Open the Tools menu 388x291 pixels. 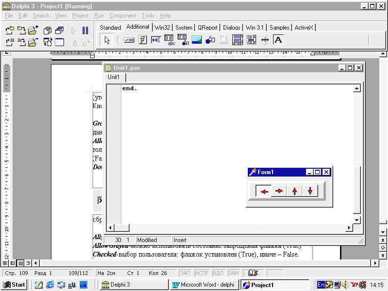point(148,16)
